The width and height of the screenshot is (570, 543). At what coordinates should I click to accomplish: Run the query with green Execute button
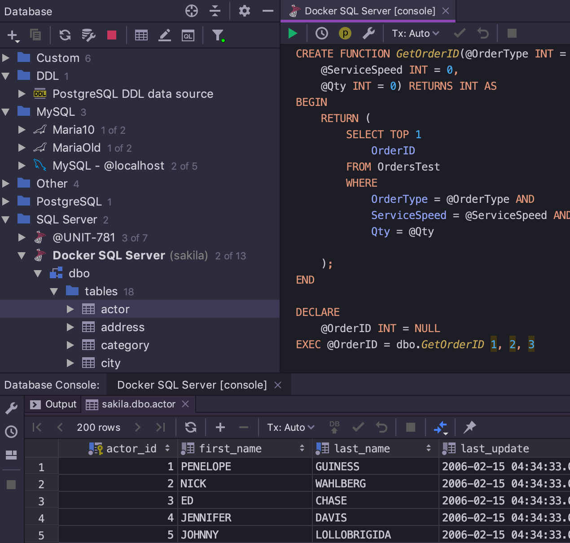pyautogui.click(x=293, y=33)
